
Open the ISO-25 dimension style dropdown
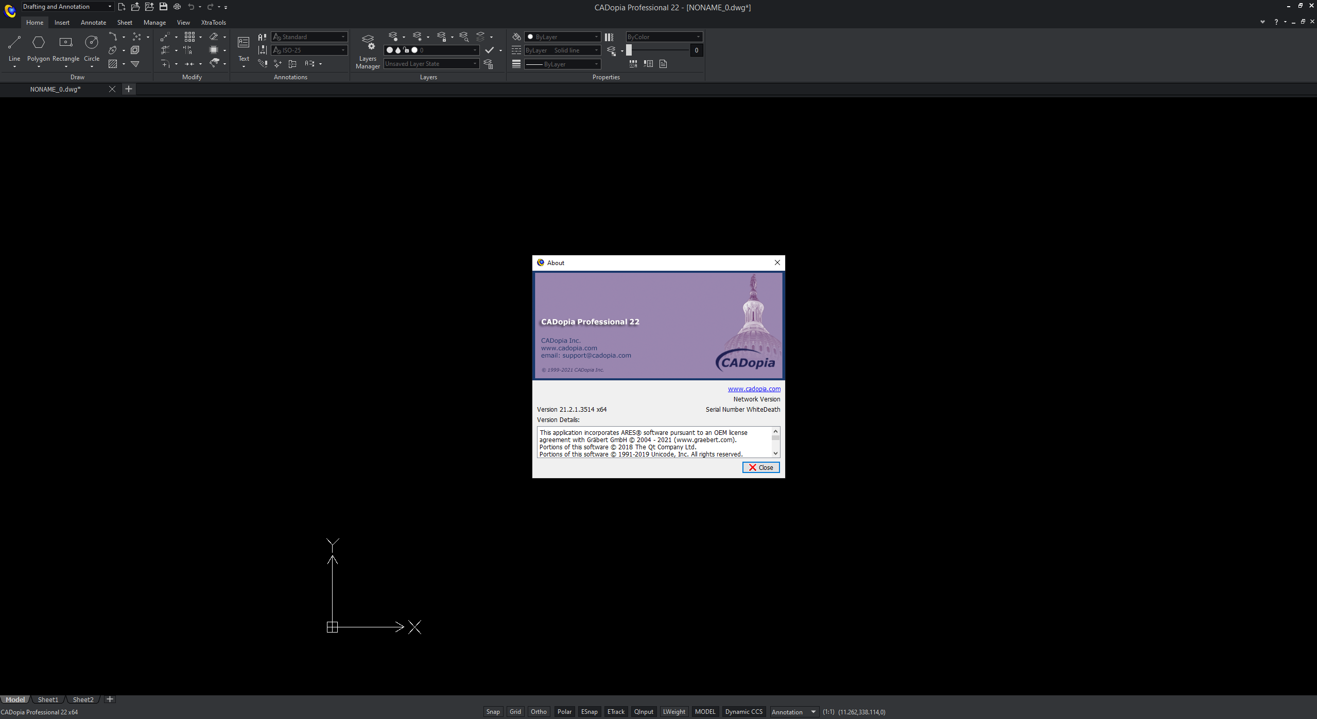[309, 50]
